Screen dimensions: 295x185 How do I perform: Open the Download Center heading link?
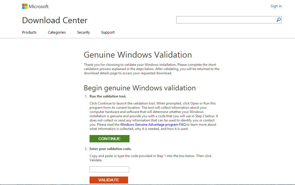pos(55,20)
